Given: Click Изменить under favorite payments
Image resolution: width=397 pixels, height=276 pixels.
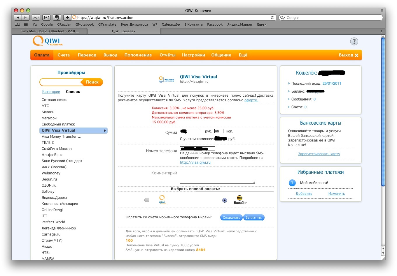Looking at the screenshot, I should [336, 194].
